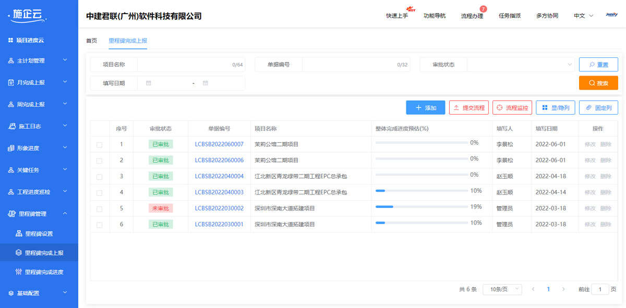Image resolution: width=626 pixels, height=308 pixels.
Task: Click the calendar icon for end date
Action: pyautogui.click(x=206, y=83)
